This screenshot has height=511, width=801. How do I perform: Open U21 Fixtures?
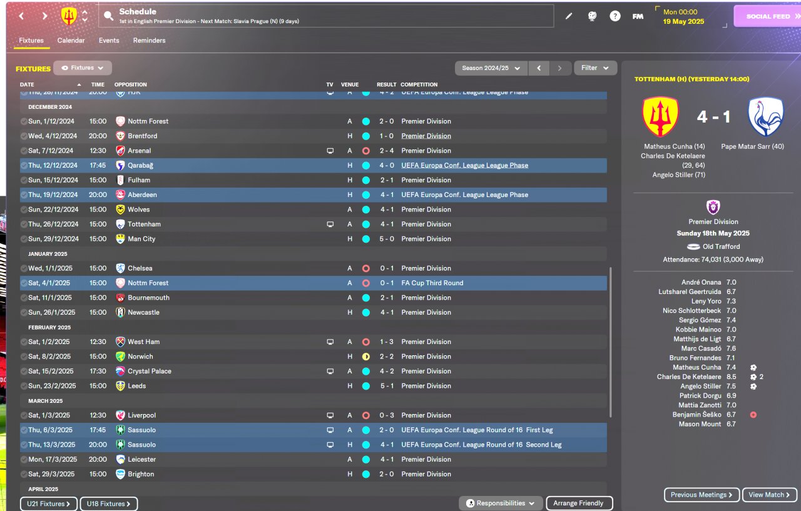[x=49, y=503]
